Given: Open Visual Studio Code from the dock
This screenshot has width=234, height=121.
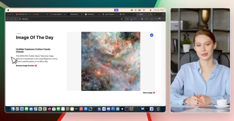Looking at the screenshot, I should click(x=104, y=109).
